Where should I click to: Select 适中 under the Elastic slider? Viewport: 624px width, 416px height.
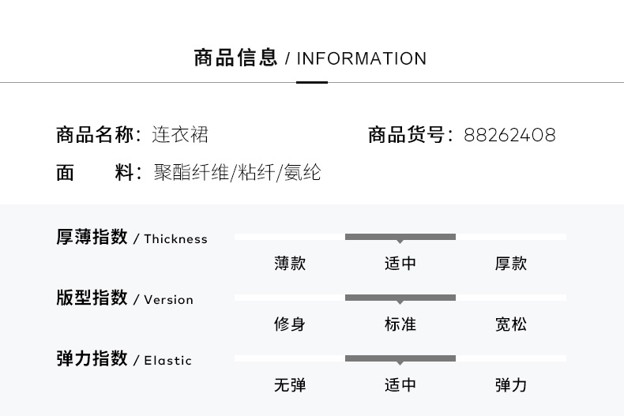[400, 385]
